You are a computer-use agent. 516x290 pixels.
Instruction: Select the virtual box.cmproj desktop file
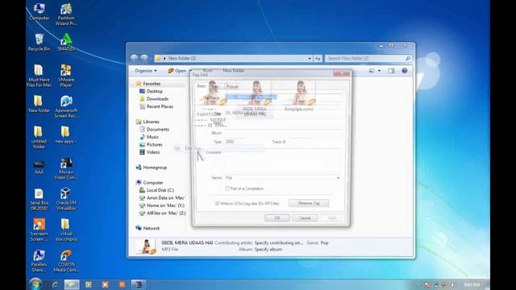click(x=66, y=230)
